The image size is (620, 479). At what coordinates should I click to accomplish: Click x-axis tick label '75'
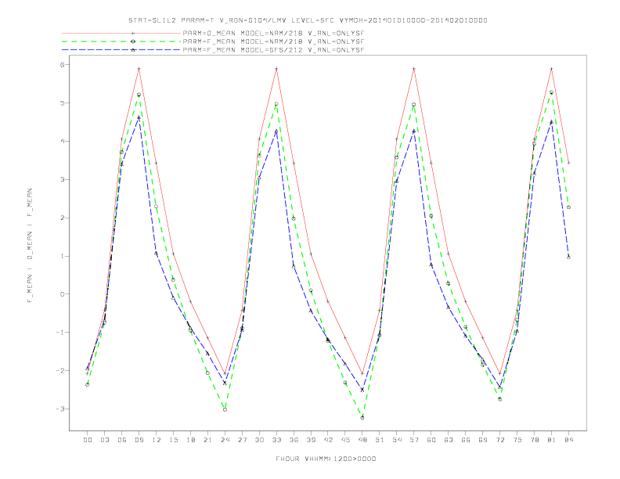pos(517,440)
